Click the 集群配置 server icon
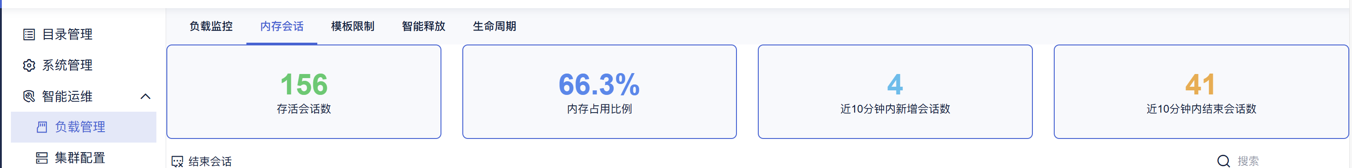The height and width of the screenshot is (168, 1352). coord(42,158)
